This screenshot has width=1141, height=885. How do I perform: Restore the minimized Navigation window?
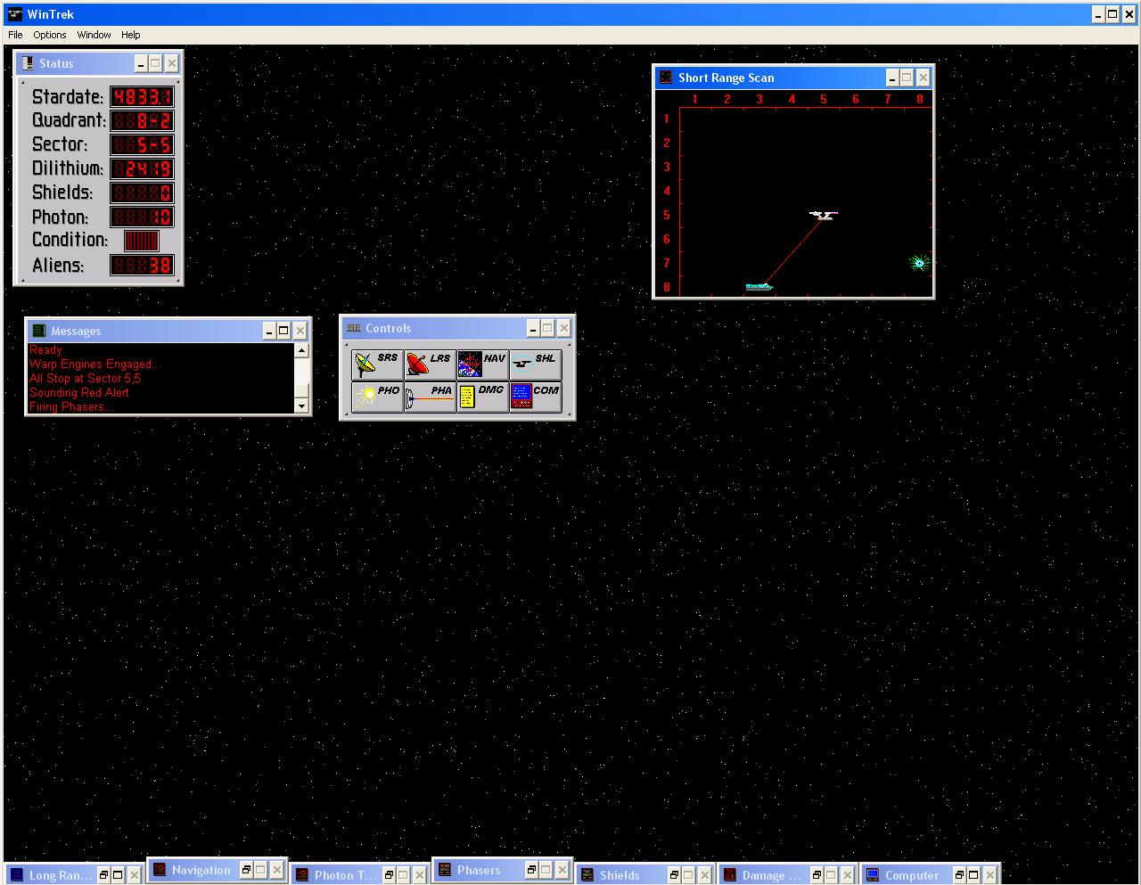pos(246,870)
